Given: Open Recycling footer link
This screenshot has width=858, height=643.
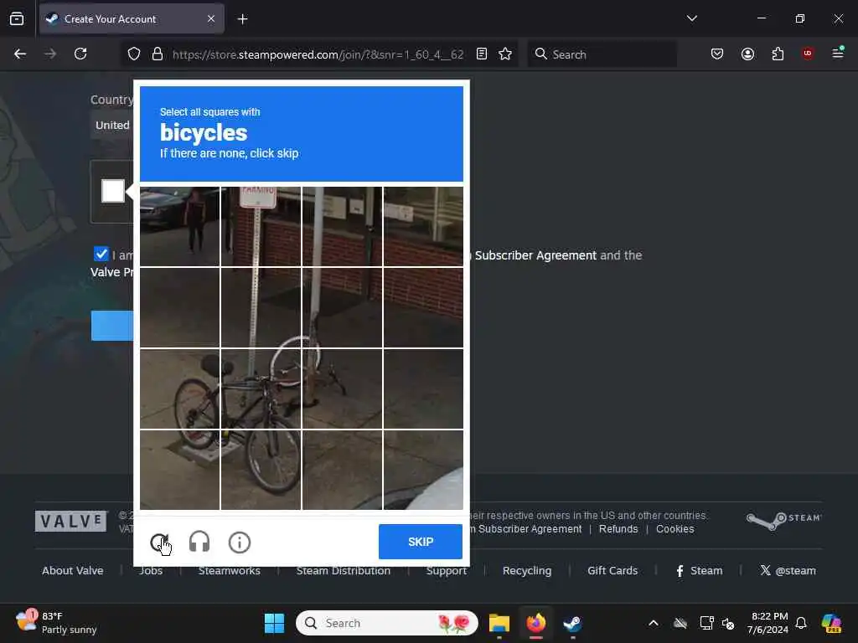Looking at the screenshot, I should click(527, 570).
